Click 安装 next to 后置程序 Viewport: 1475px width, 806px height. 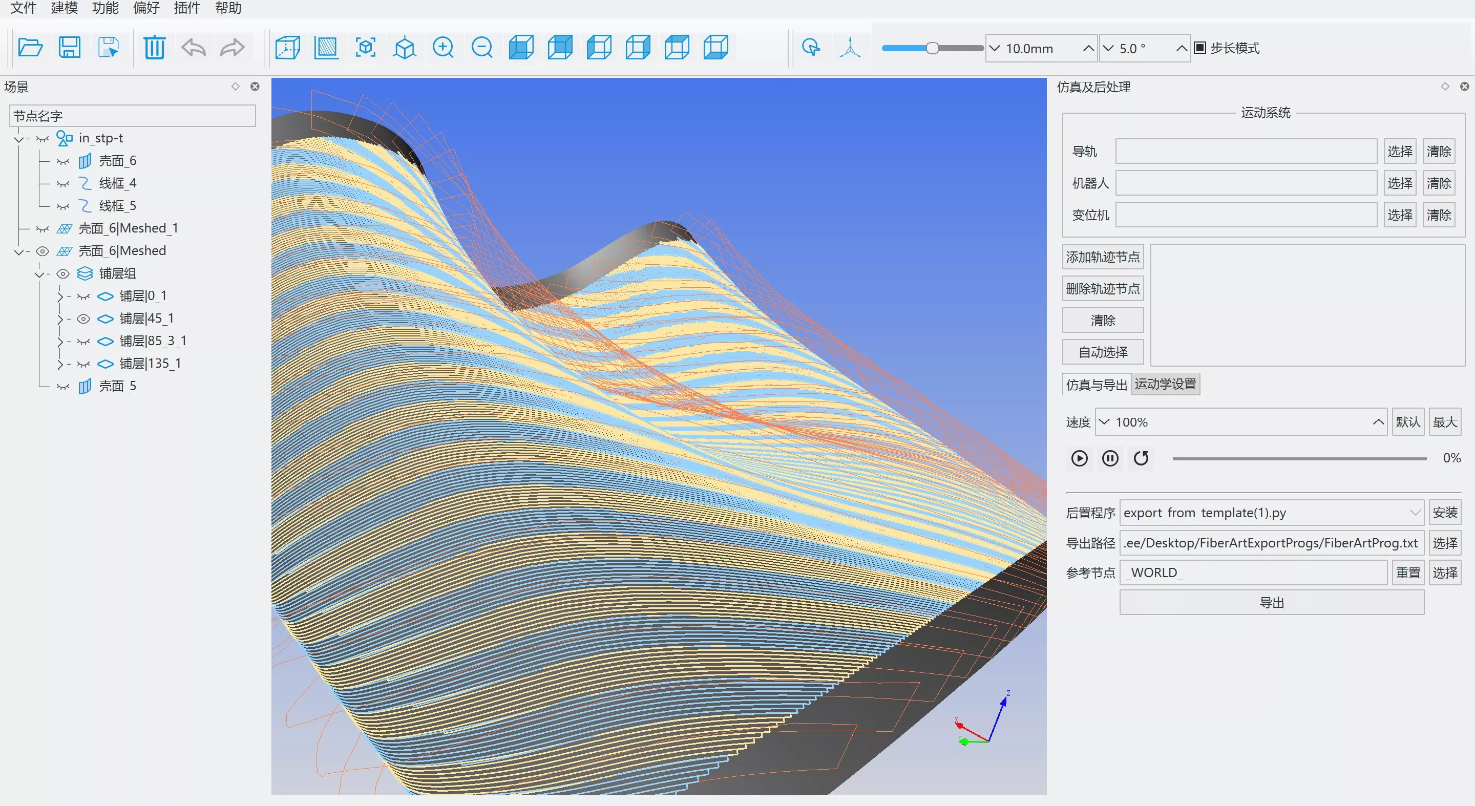[1445, 513]
